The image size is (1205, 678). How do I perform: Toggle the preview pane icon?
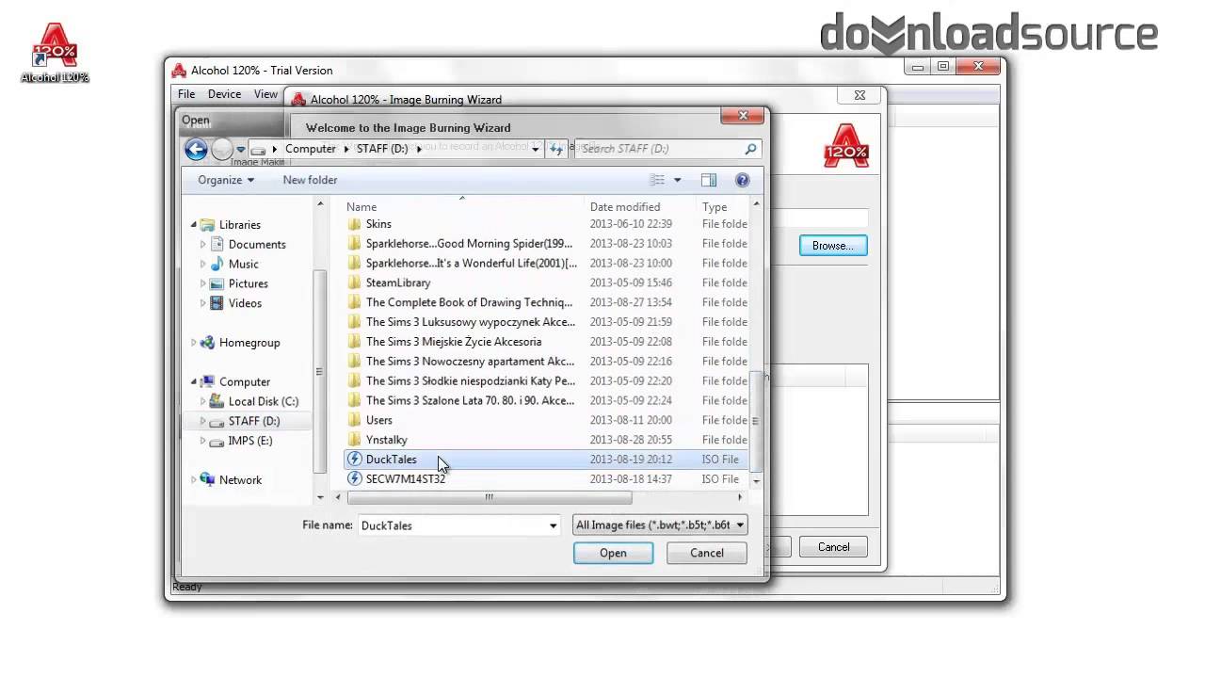(709, 180)
